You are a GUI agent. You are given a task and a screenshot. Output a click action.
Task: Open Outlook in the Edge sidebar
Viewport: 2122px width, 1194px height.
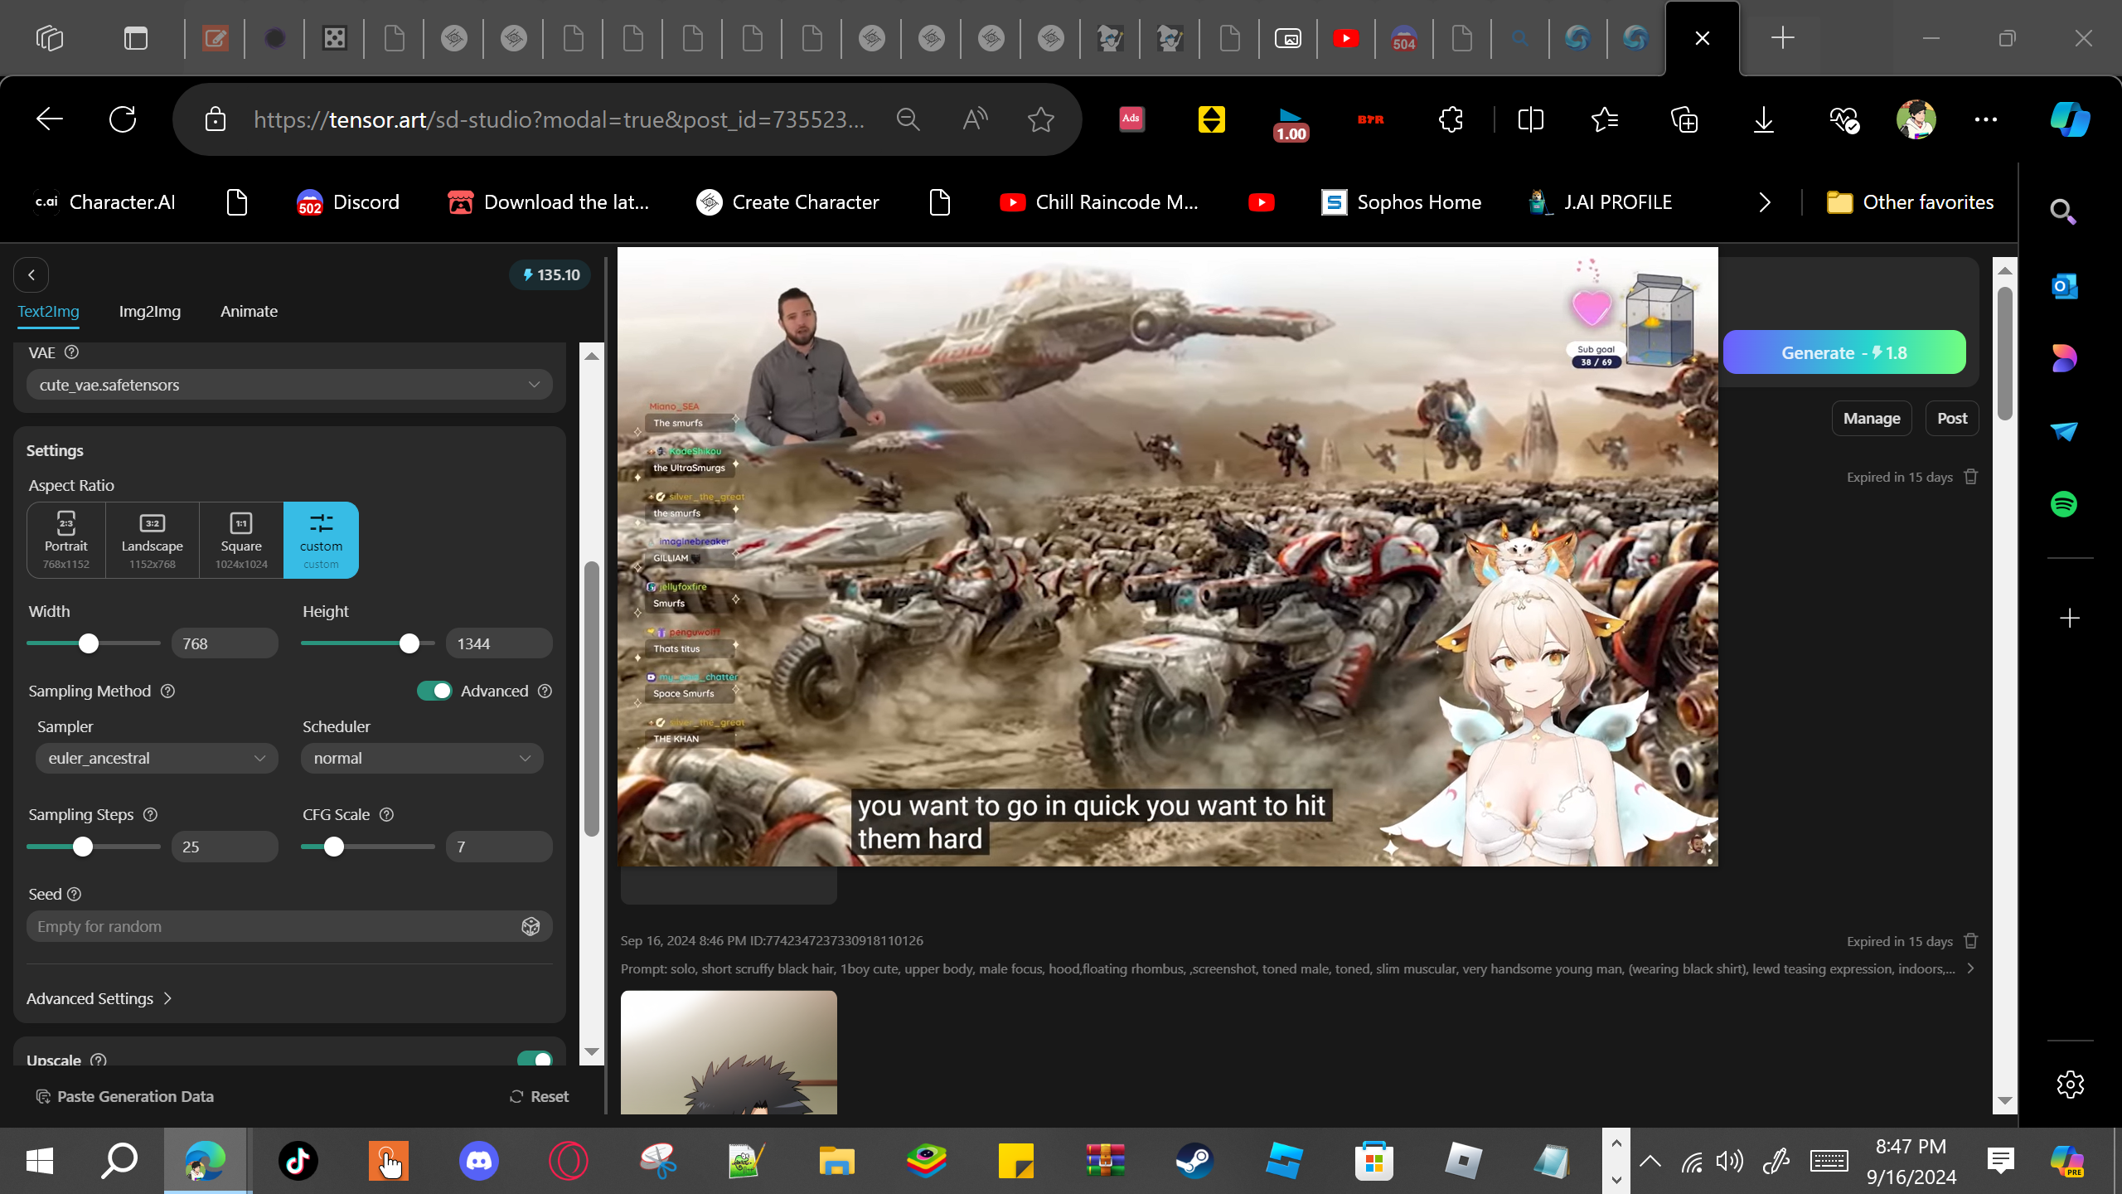pyautogui.click(x=2064, y=287)
